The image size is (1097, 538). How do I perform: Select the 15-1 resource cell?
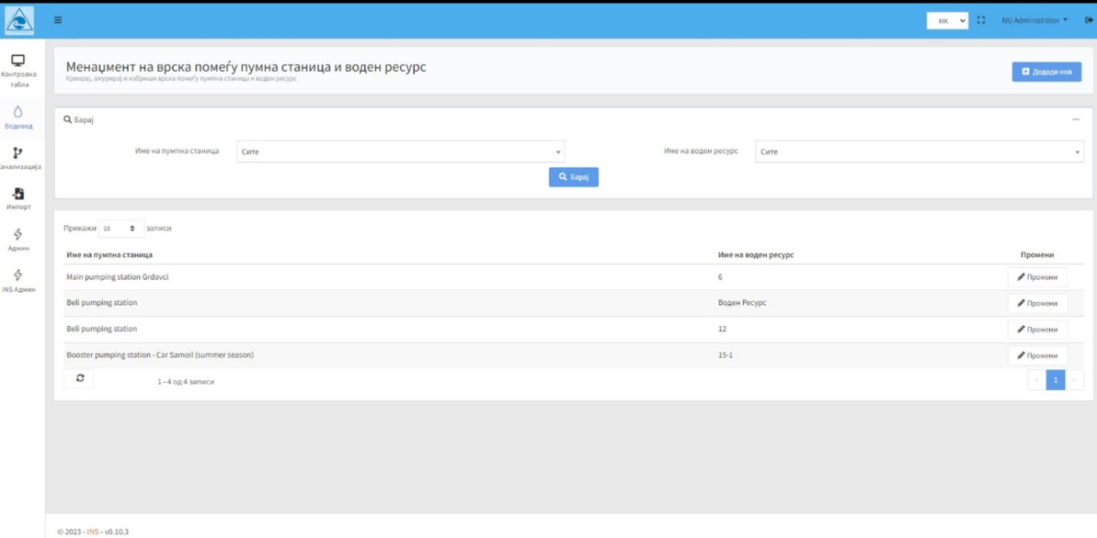tap(726, 355)
